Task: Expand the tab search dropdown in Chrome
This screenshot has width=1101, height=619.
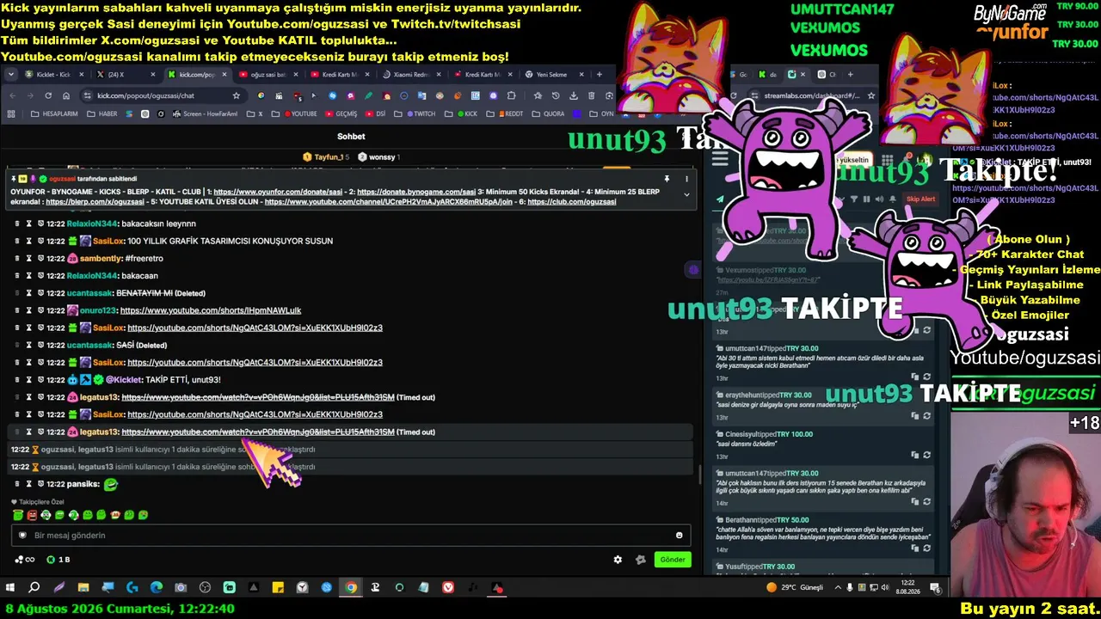Action: pos(10,75)
